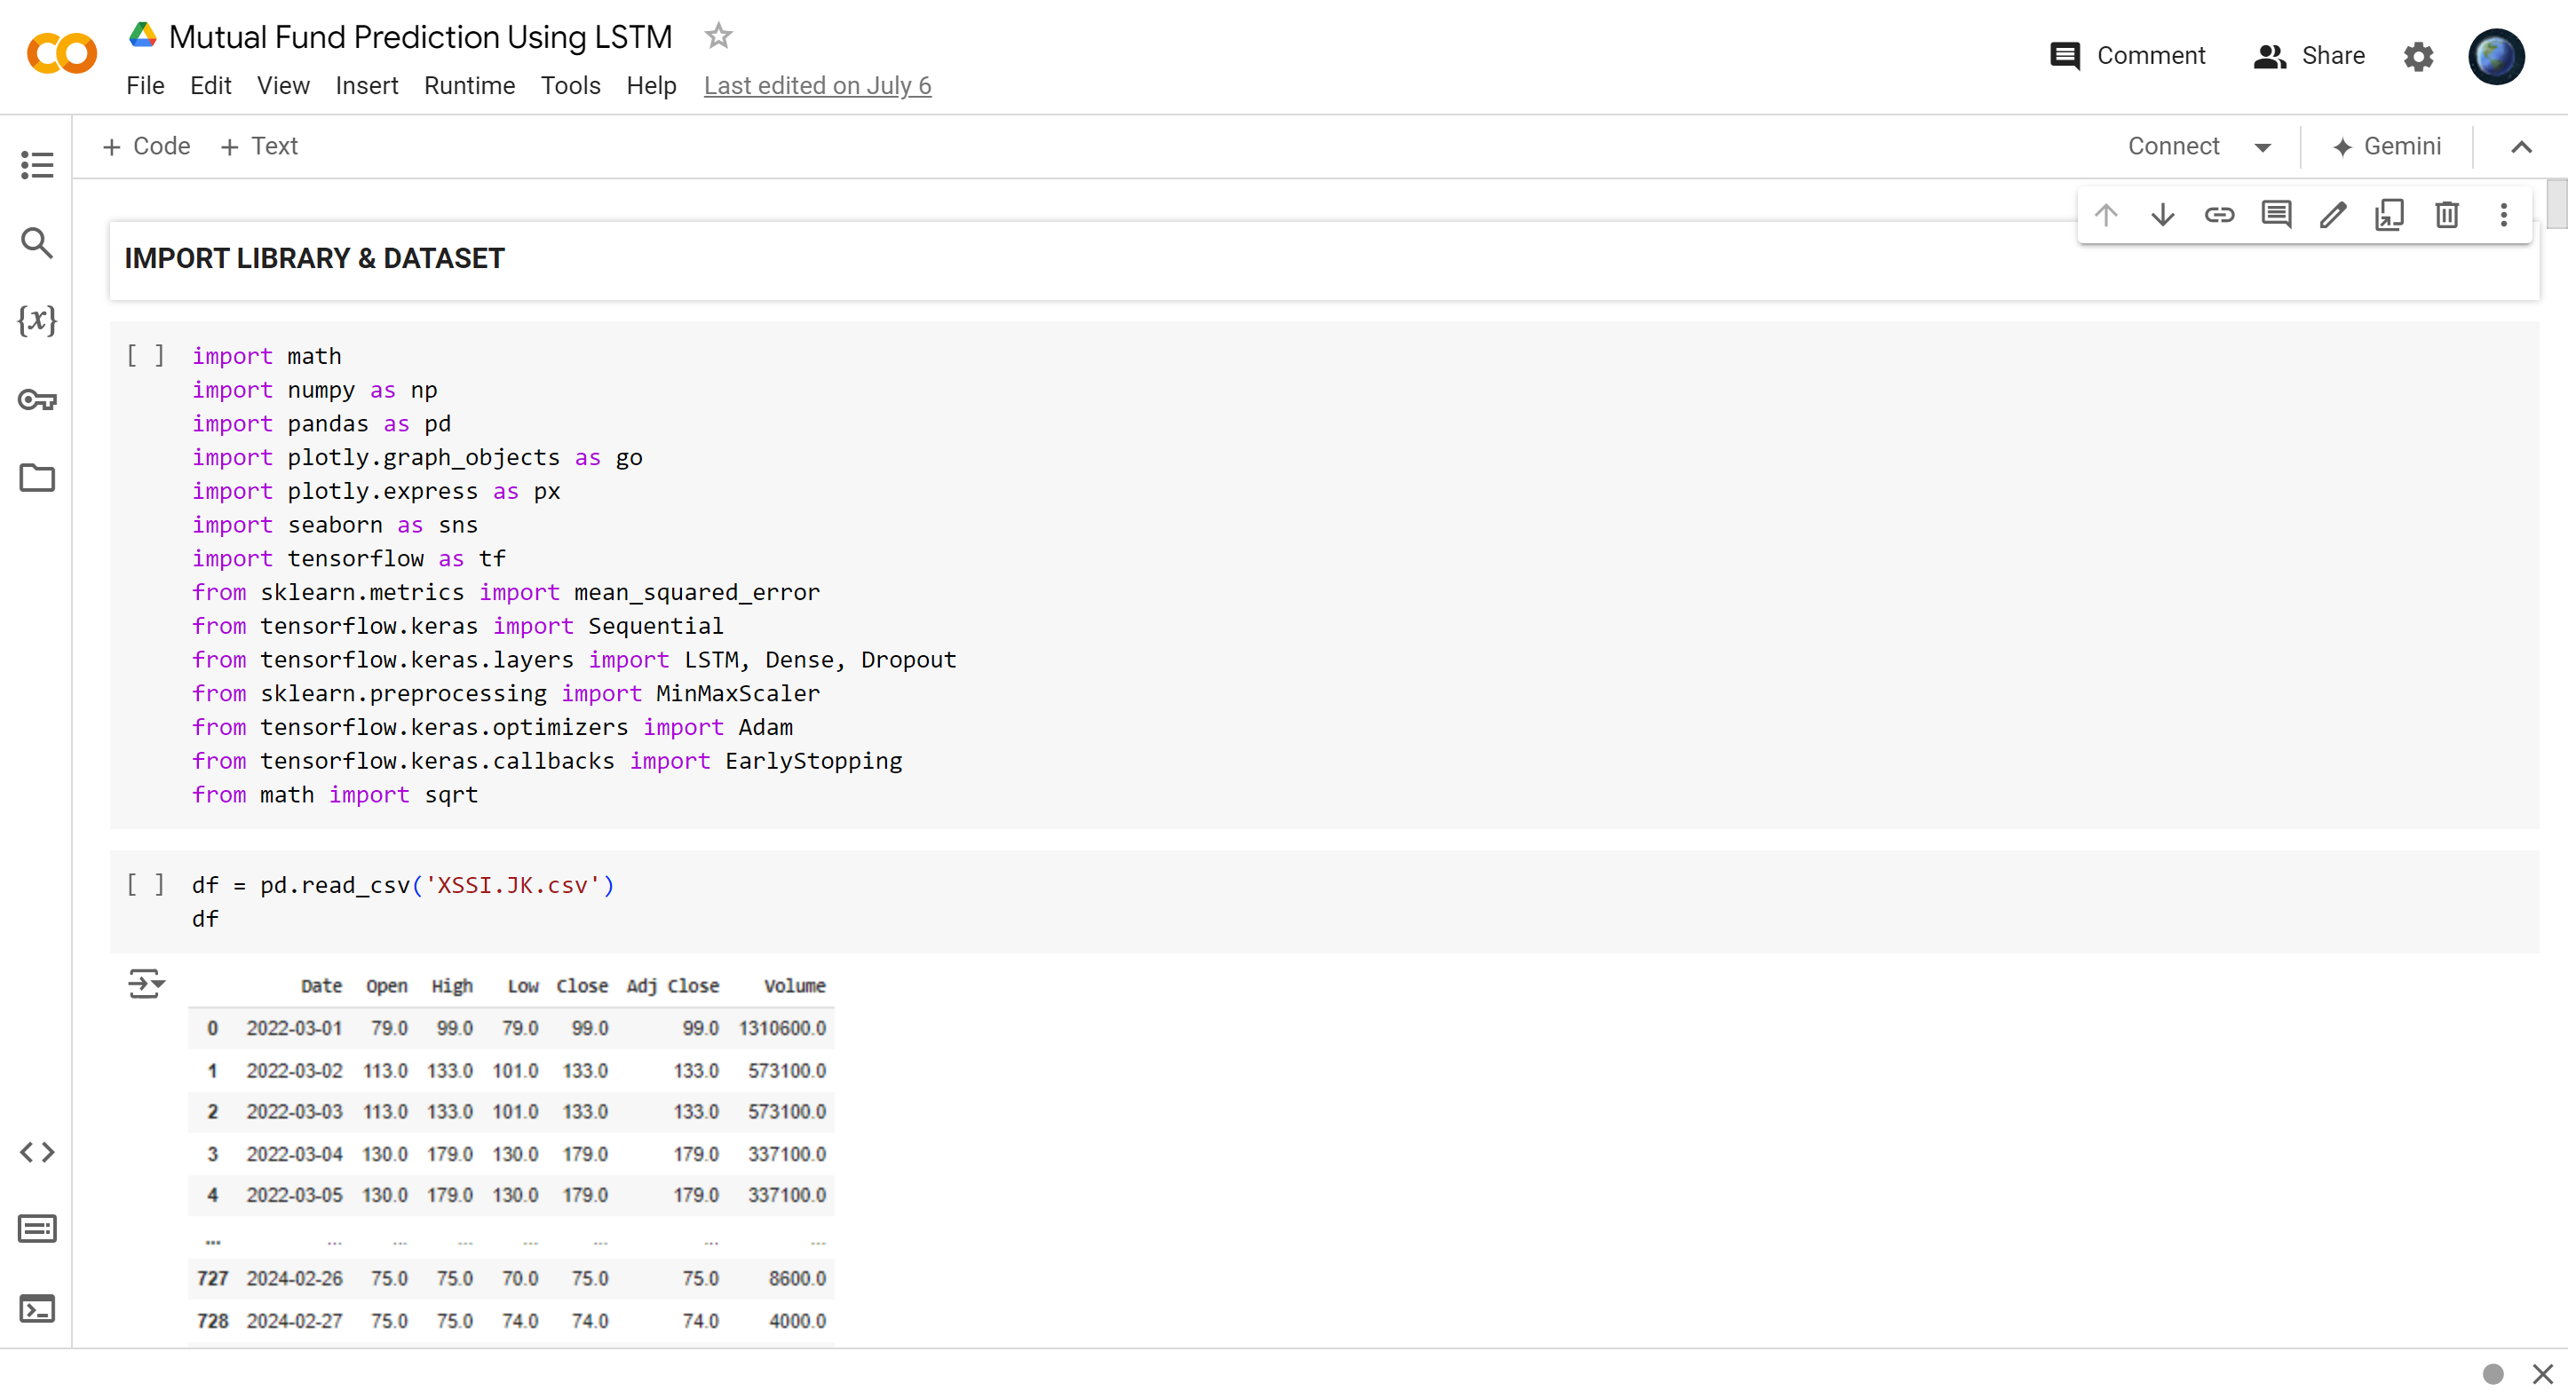Click the notebook title text
This screenshot has height=1399, width=2568.
[x=421, y=37]
